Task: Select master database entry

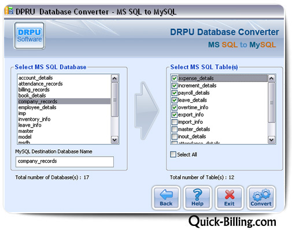Action: [64, 131]
